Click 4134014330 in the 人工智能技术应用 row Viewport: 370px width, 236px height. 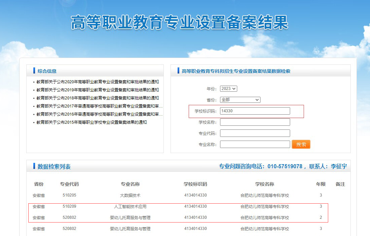click(195, 206)
